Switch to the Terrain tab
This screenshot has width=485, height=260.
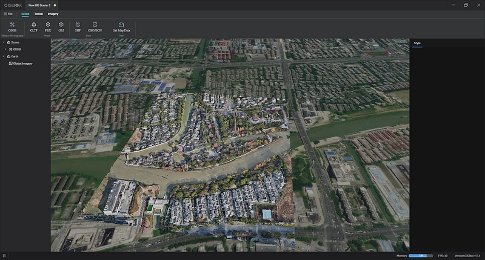(x=39, y=14)
